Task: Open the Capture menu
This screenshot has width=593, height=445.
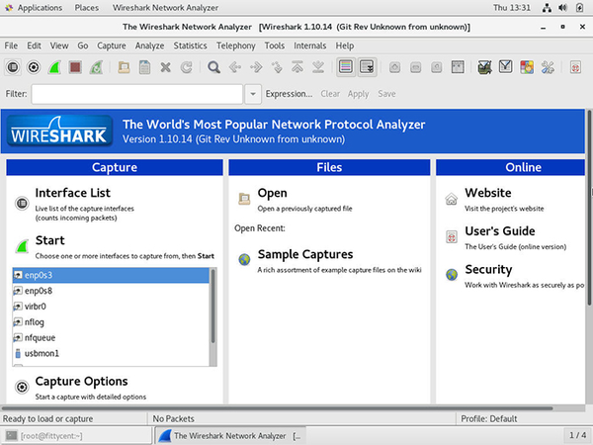Action: pos(111,45)
